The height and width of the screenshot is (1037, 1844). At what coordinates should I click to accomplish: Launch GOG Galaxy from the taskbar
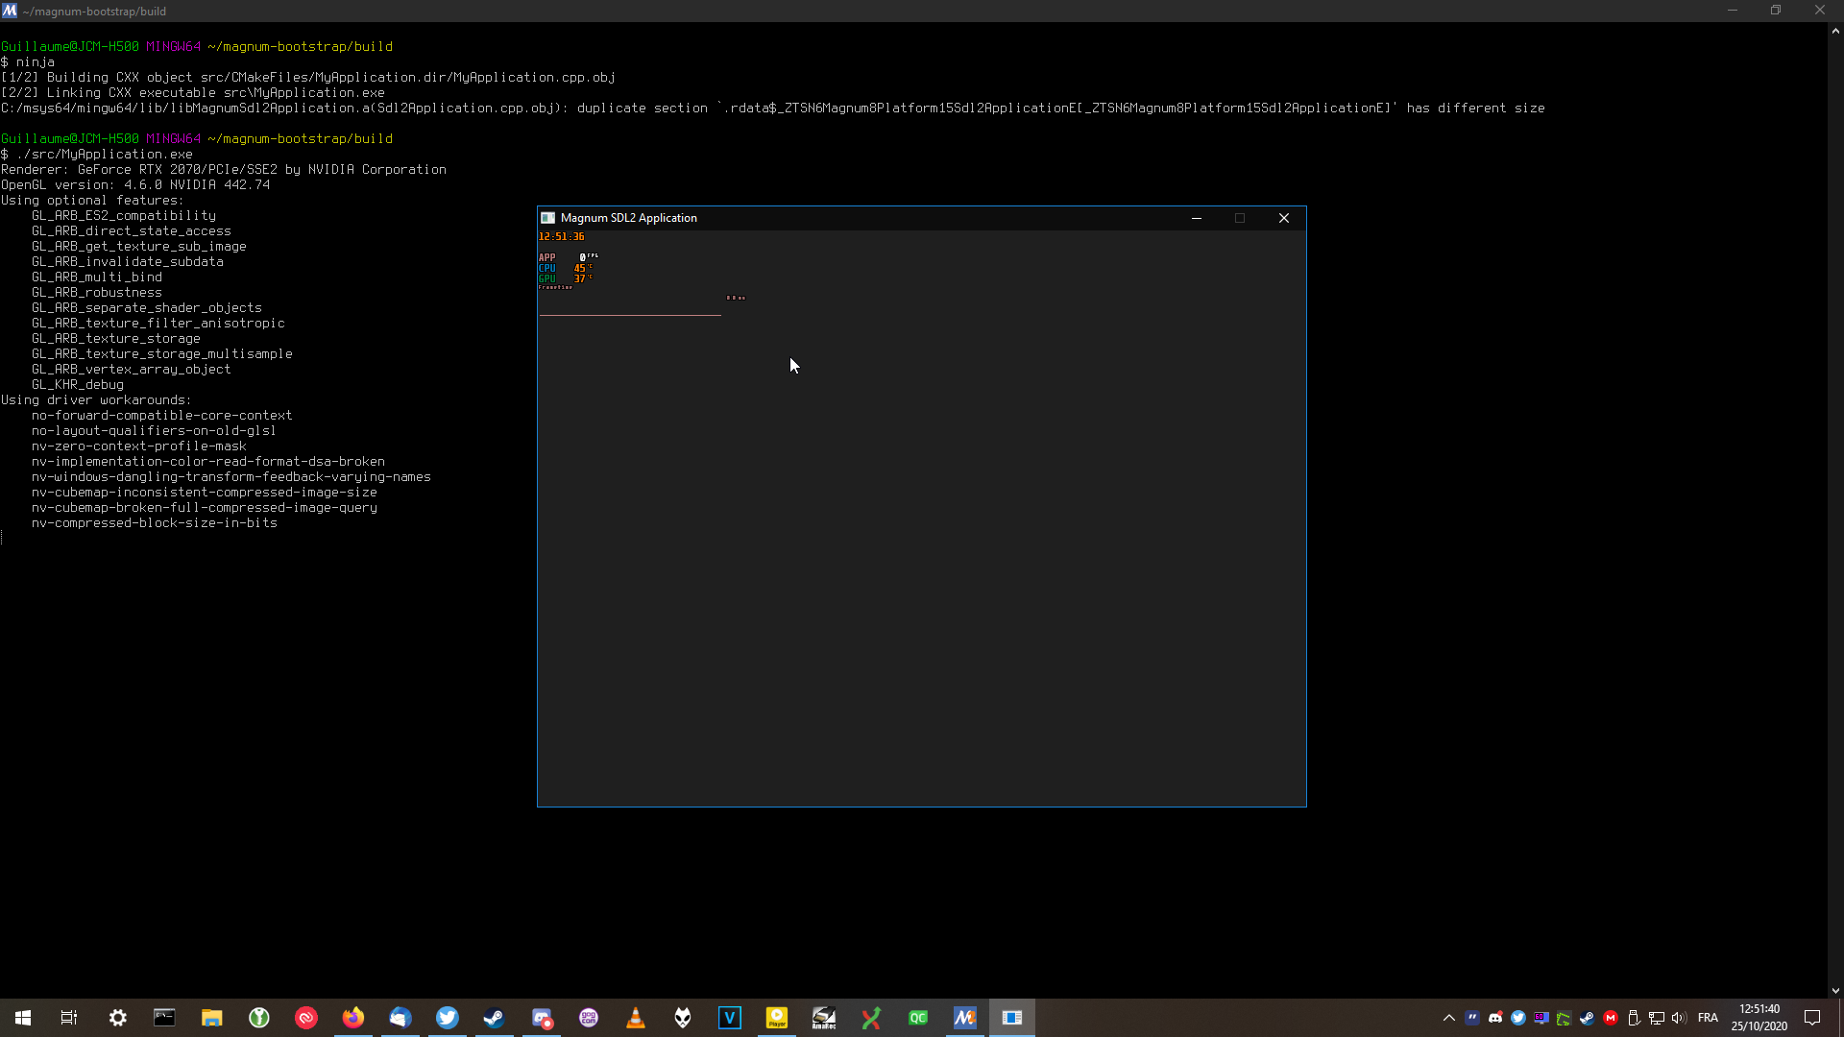[589, 1018]
